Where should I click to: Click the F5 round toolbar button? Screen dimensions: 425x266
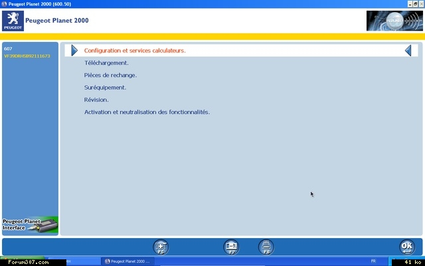(161, 247)
